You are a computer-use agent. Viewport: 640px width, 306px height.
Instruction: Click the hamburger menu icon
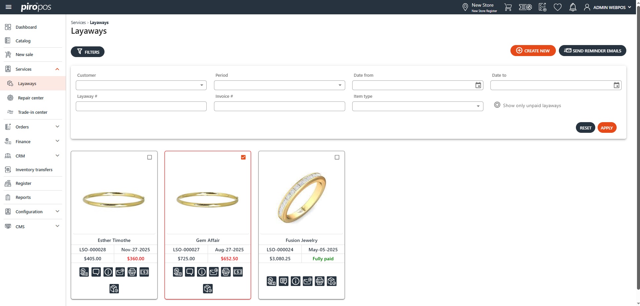tap(9, 7)
